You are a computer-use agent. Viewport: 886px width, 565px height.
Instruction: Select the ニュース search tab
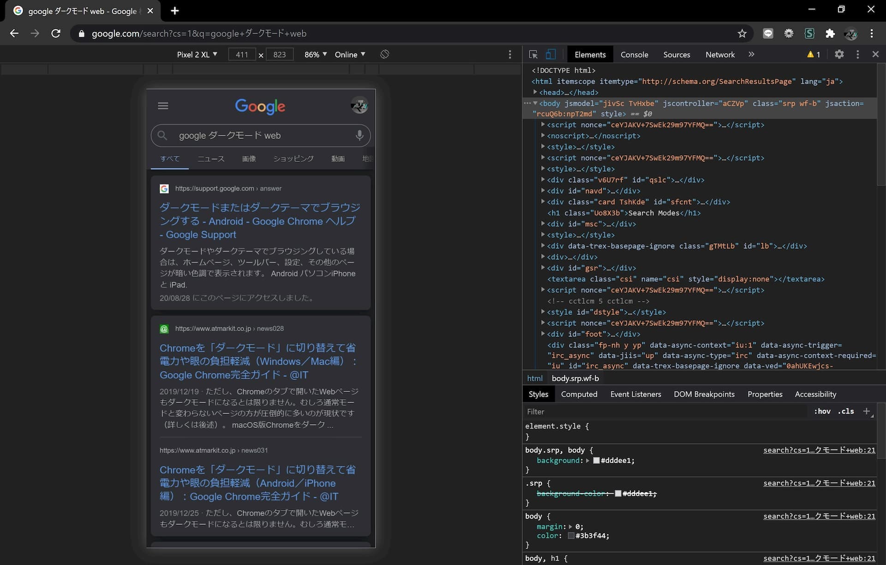tap(211, 159)
